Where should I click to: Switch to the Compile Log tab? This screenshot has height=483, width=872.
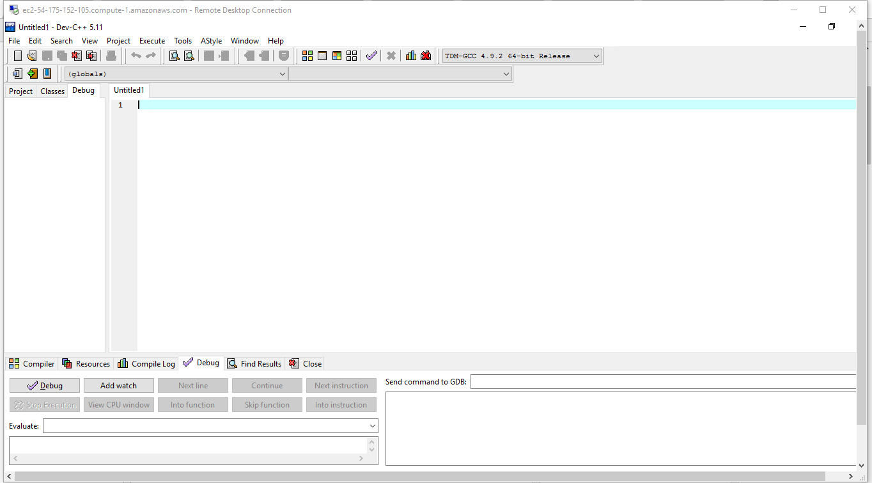[146, 363]
